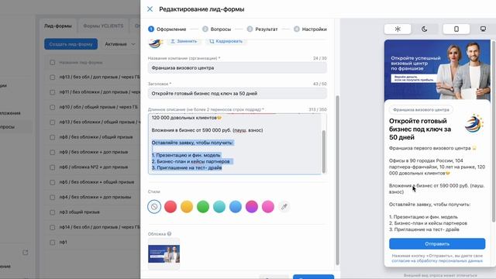This screenshot has height=279, width=496.
Task: Click the Заменить logo button
Action: [184, 41]
